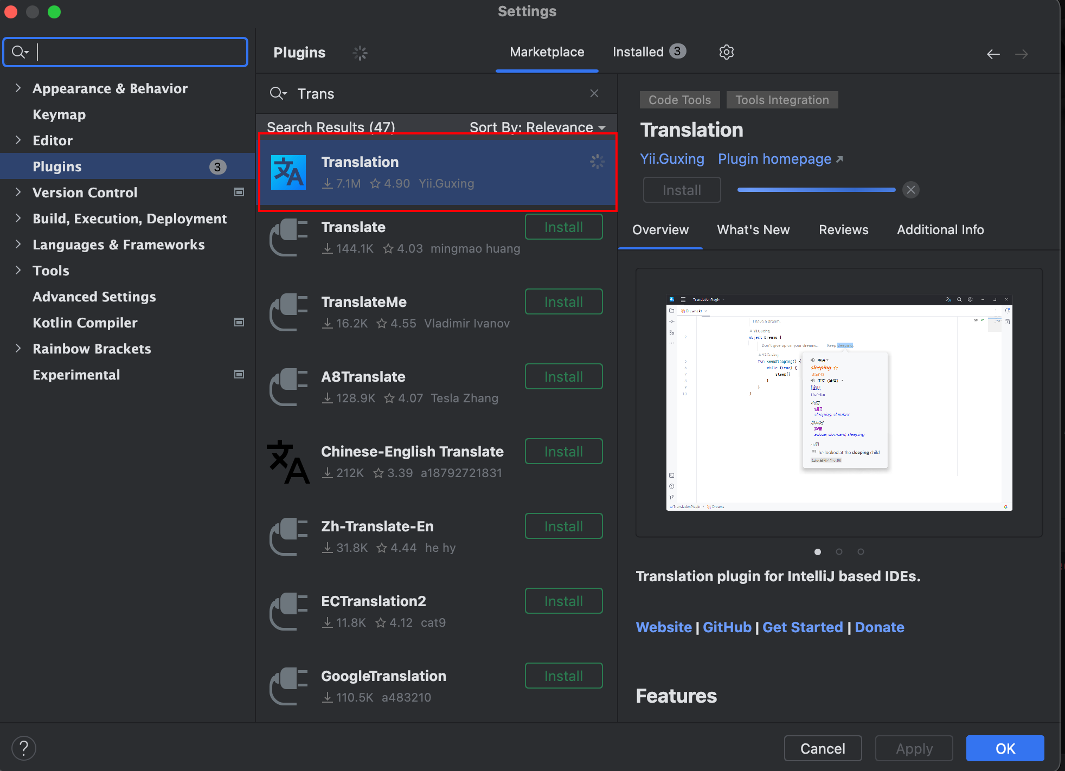Cancel the Translation plugin download
The height and width of the screenshot is (771, 1065).
911,190
